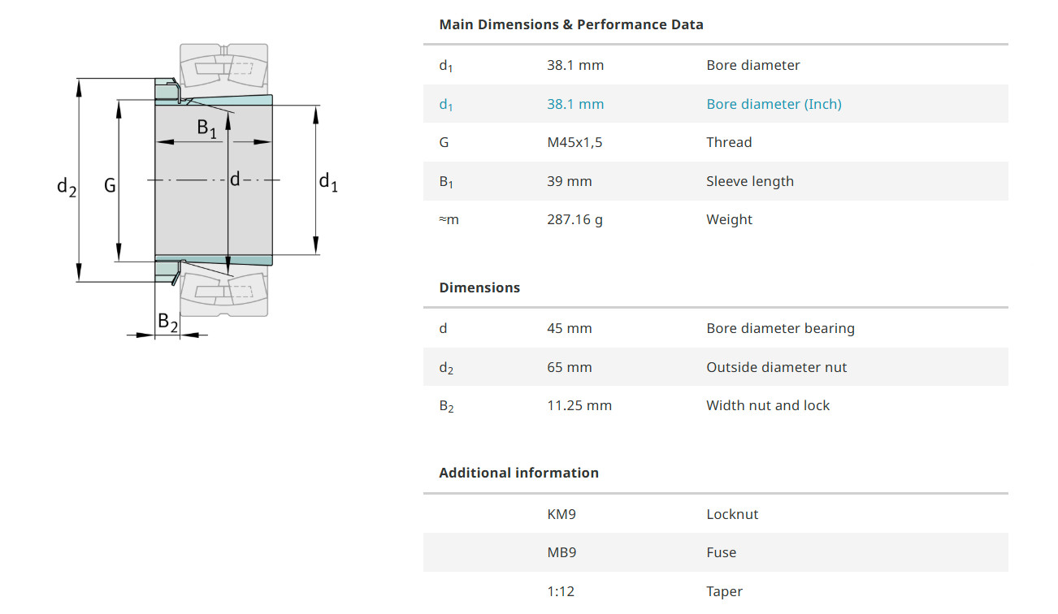Click the highlighted Bore diameter (Inch) label
Screen dimensions: 1058x614
[x=774, y=104]
